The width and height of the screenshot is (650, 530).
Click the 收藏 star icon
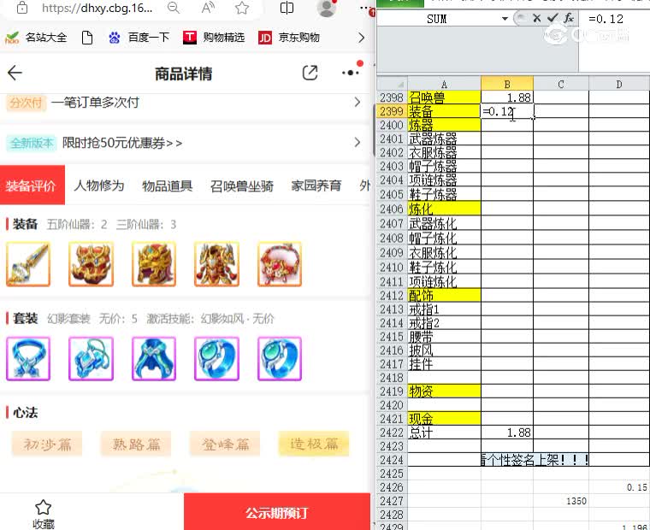pyautogui.click(x=43, y=507)
